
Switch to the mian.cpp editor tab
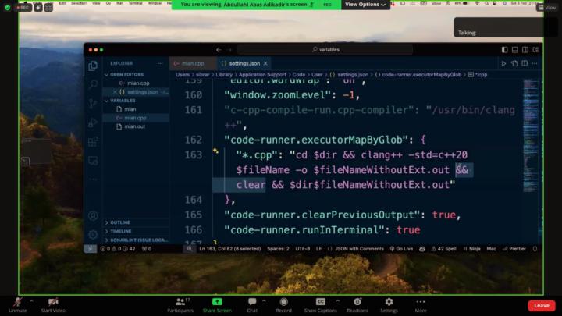192,63
